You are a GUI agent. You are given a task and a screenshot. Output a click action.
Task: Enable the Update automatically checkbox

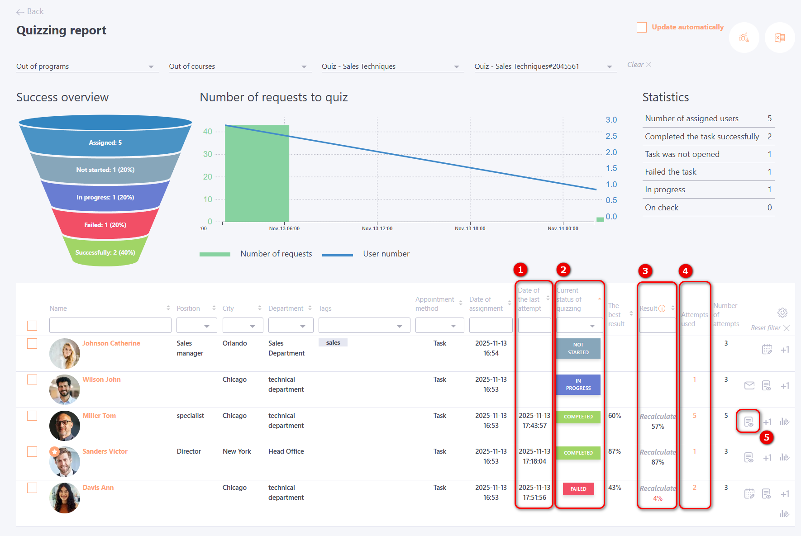(641, 27)
